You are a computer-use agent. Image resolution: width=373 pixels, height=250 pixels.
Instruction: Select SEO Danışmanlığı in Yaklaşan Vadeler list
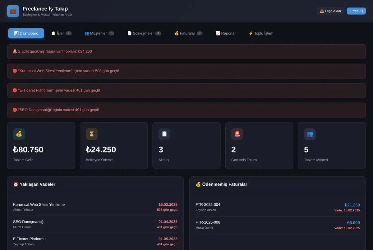pyautogui.click(x=29, y=222)
